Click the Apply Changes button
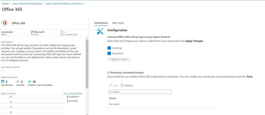The height and width of the screenshot is (115, 265). 119,59
